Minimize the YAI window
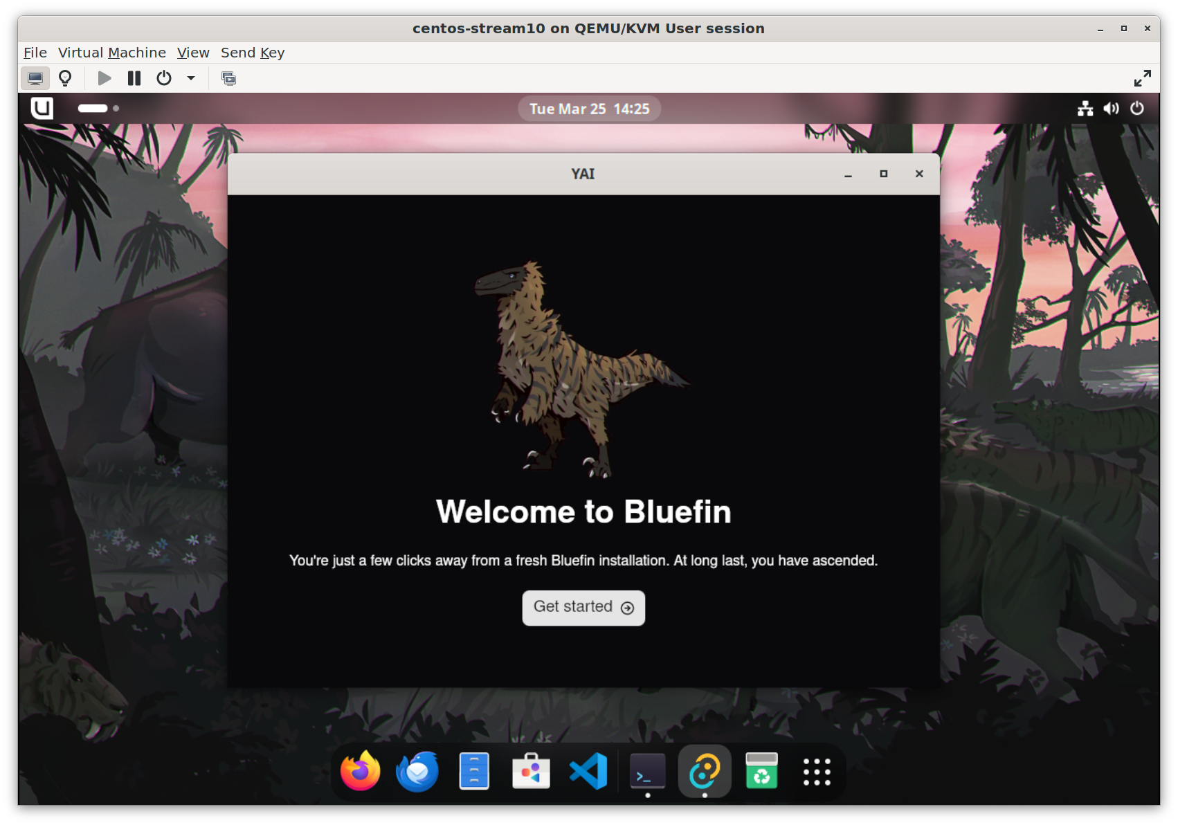The height and width of the screenshot is (825, 1178). [848, 174]
